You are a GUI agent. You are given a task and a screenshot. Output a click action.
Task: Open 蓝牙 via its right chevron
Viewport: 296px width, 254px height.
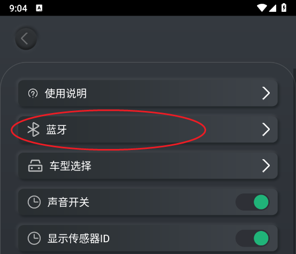pyautogui.click(x=266, y=130)
